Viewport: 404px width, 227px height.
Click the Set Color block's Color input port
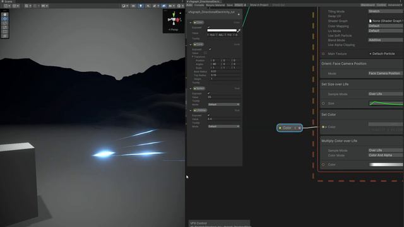coord(323,127)
